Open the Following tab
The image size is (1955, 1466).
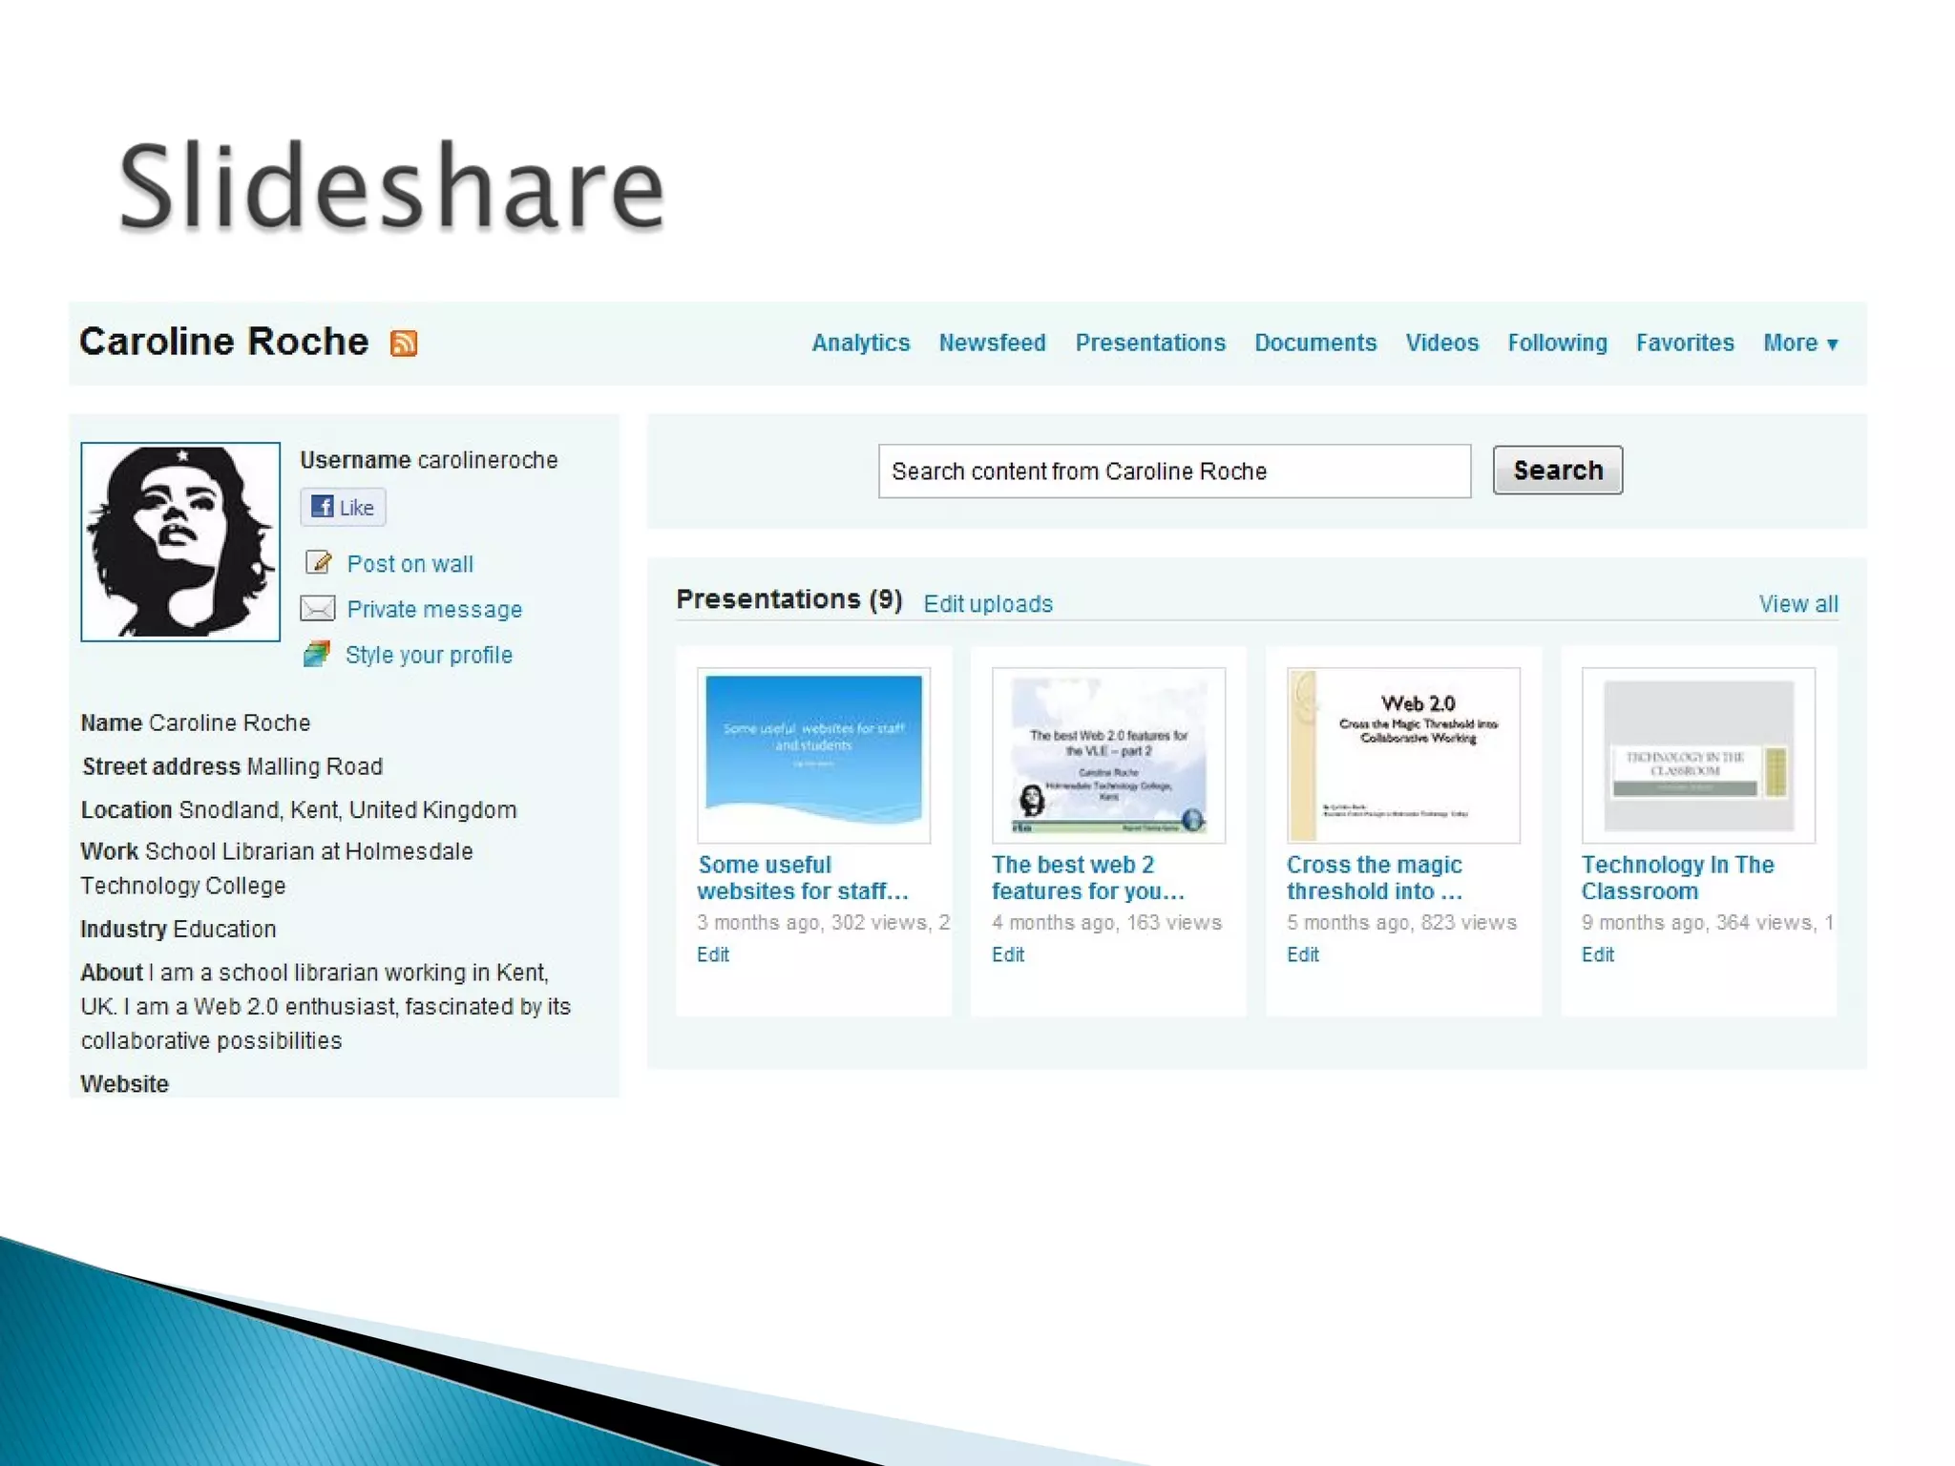[x=1557, y=343]
